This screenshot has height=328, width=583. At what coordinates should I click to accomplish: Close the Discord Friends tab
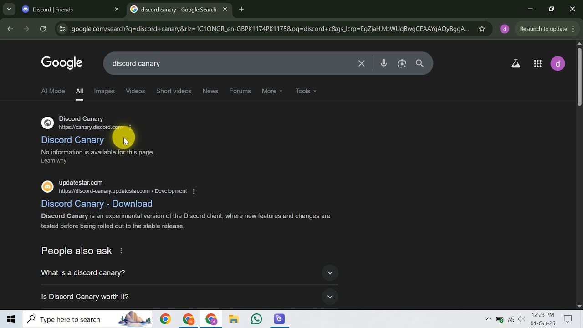[x=117, y=9]
